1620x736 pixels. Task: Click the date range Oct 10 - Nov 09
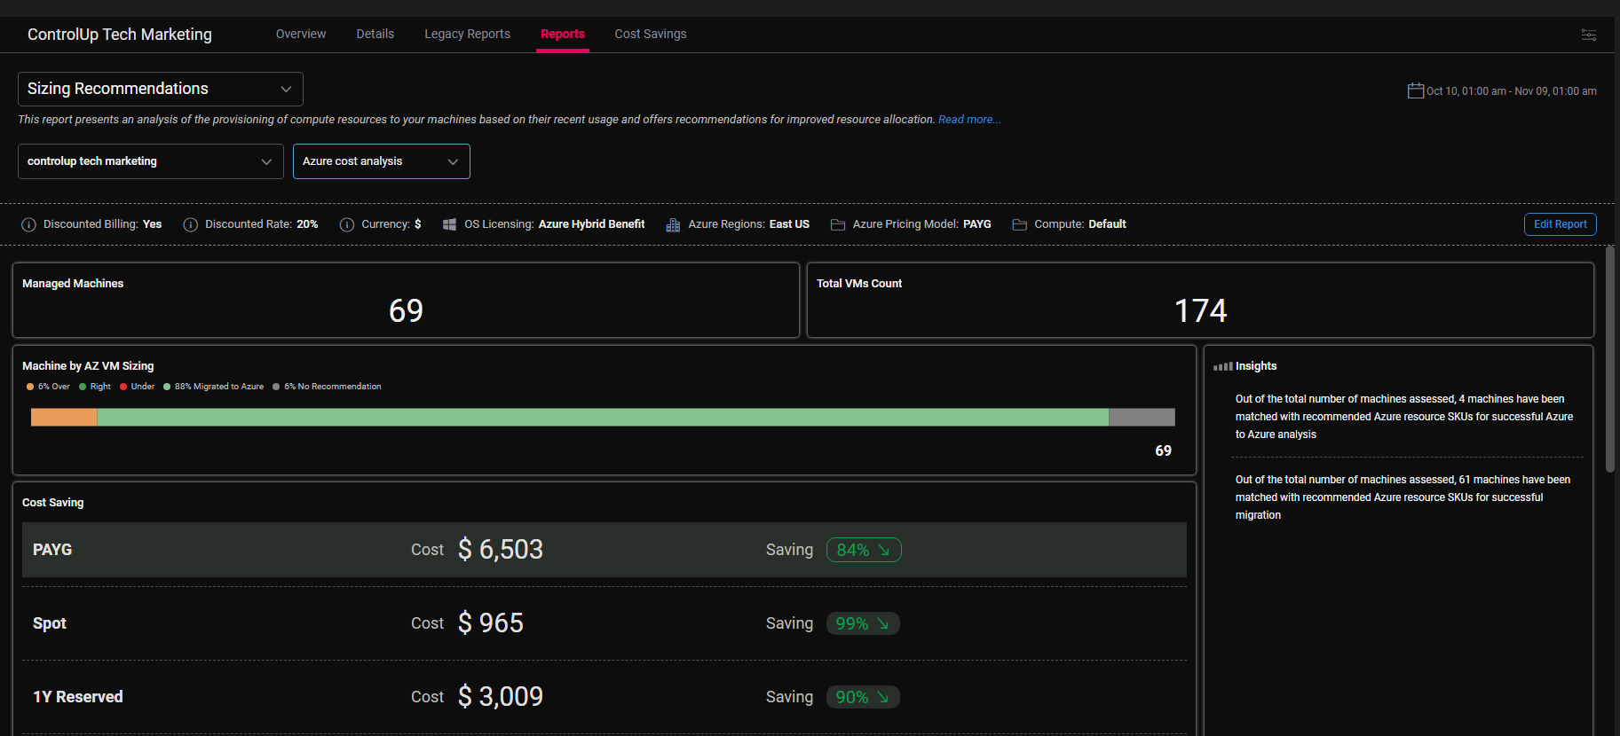[x=1511, y=91]
